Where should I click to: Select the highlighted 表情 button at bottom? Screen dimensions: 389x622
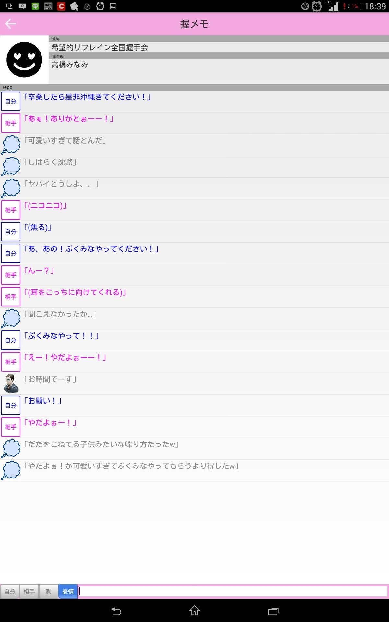coord(68,592)
